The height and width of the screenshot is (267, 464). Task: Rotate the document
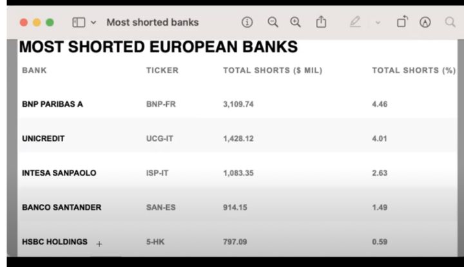[402, 22]
